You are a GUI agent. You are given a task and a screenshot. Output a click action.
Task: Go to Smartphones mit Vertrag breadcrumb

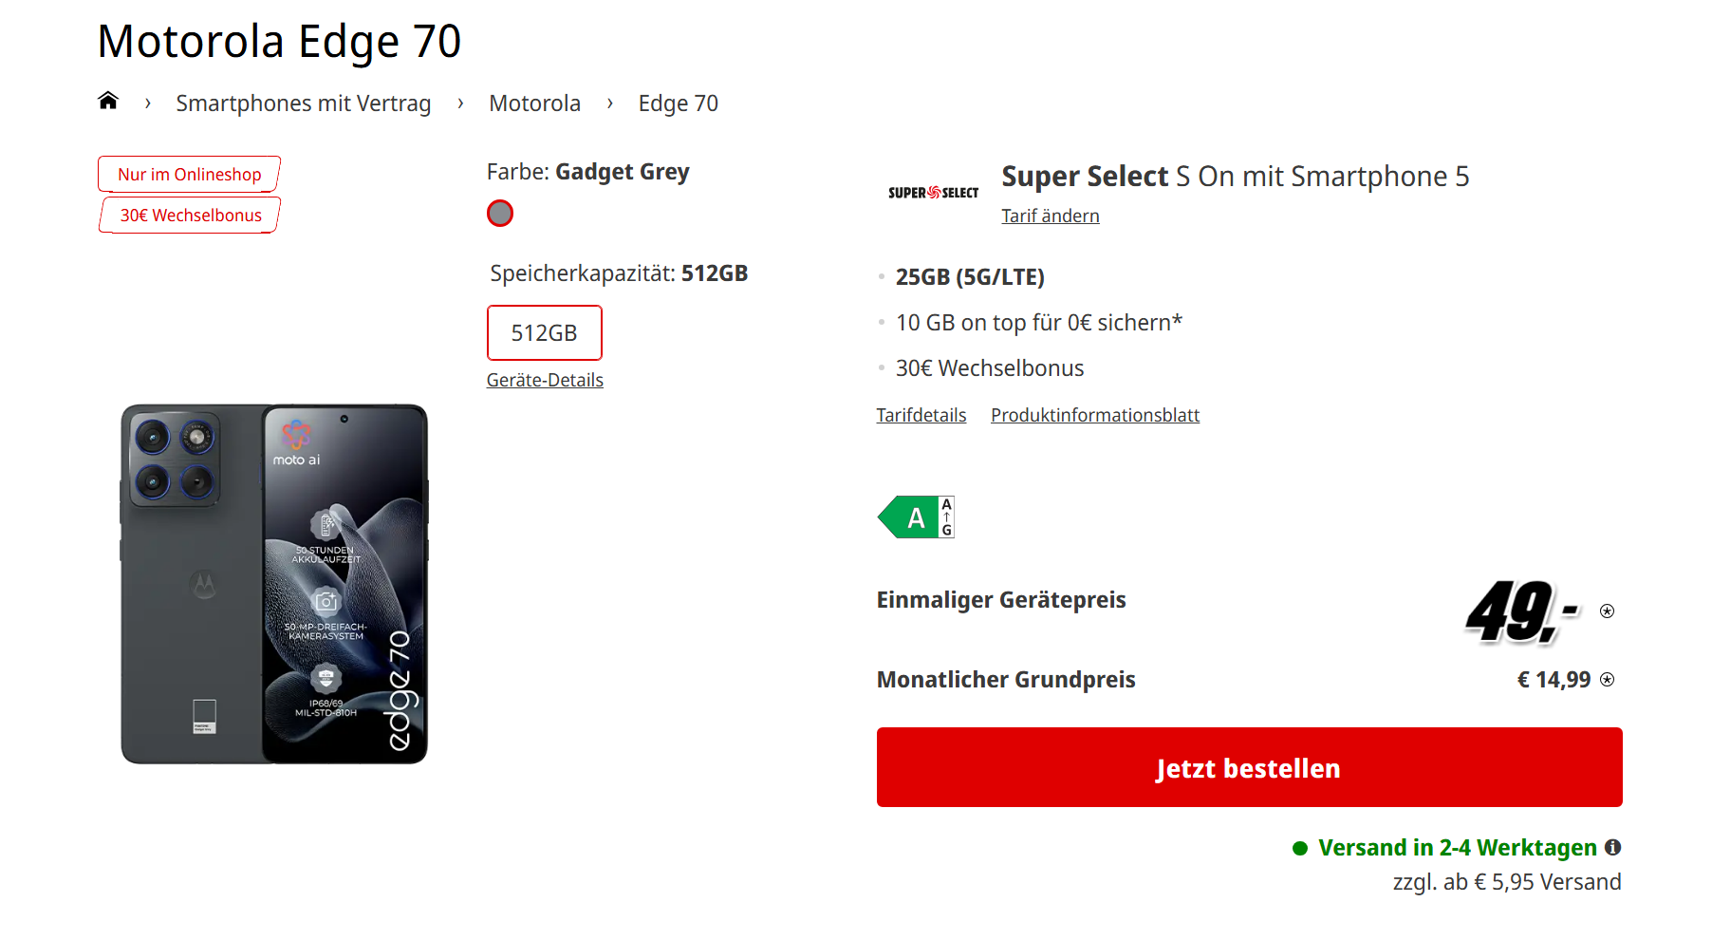point(303,103)
